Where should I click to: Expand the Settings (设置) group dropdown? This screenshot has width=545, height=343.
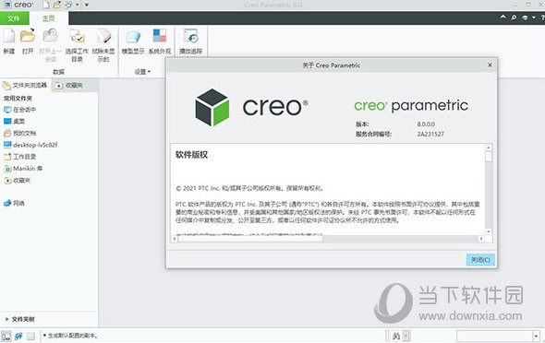pos(142,72)
